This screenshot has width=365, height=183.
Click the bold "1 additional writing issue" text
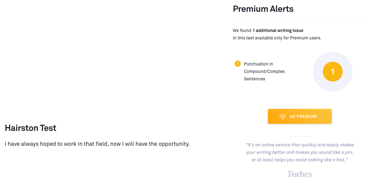pos(278,30)
